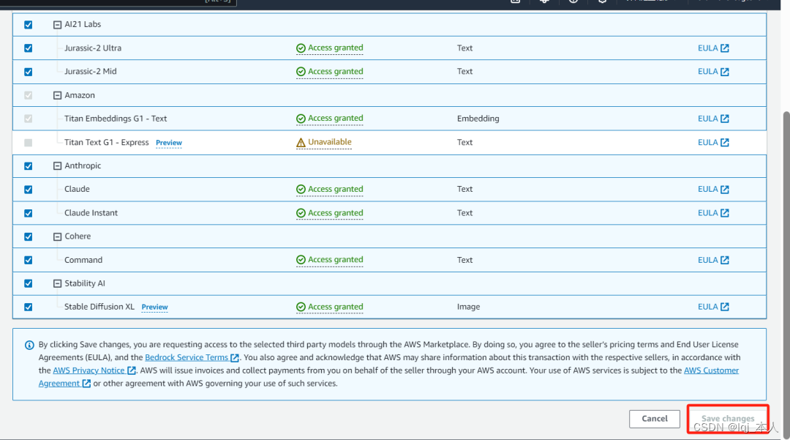Click the info icon in the notice box

[x=29, y=345]
